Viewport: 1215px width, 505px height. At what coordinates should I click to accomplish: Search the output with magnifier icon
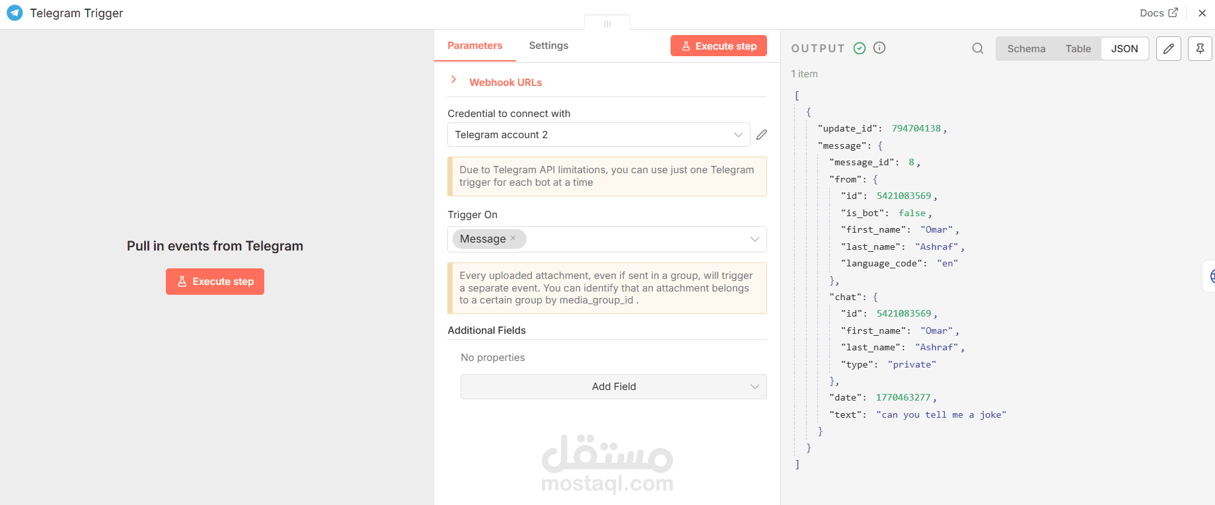(978, 48)
